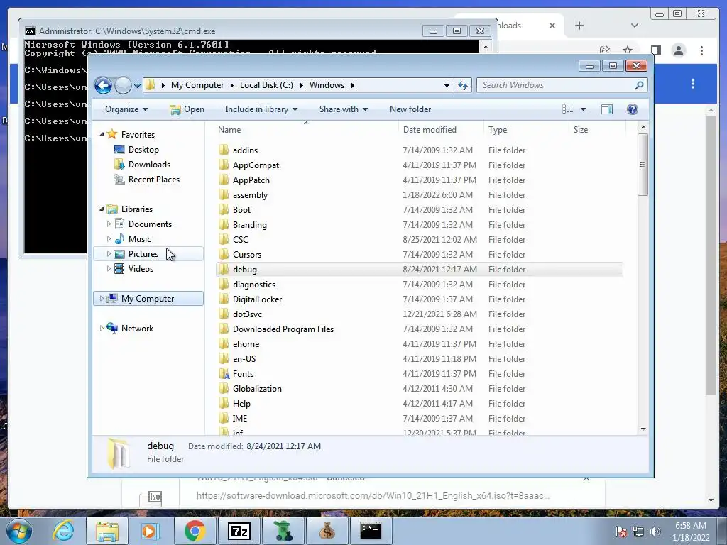This screenshot has height=545, width=727.
Task: Click the Open toolbar button
Action: 187,109
